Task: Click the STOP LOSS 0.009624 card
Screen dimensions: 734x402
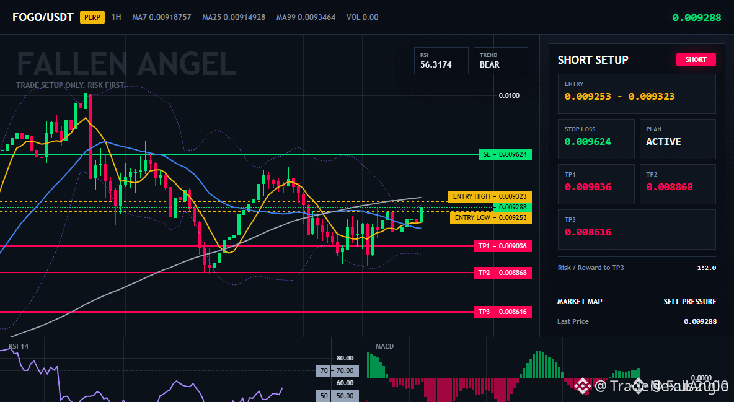Action: pos(596,139)
